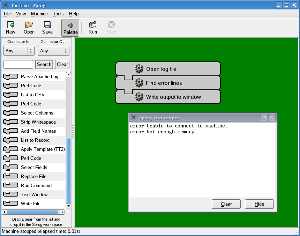
Task: Select the Replace File gear icon
Action: coord(11,176)
